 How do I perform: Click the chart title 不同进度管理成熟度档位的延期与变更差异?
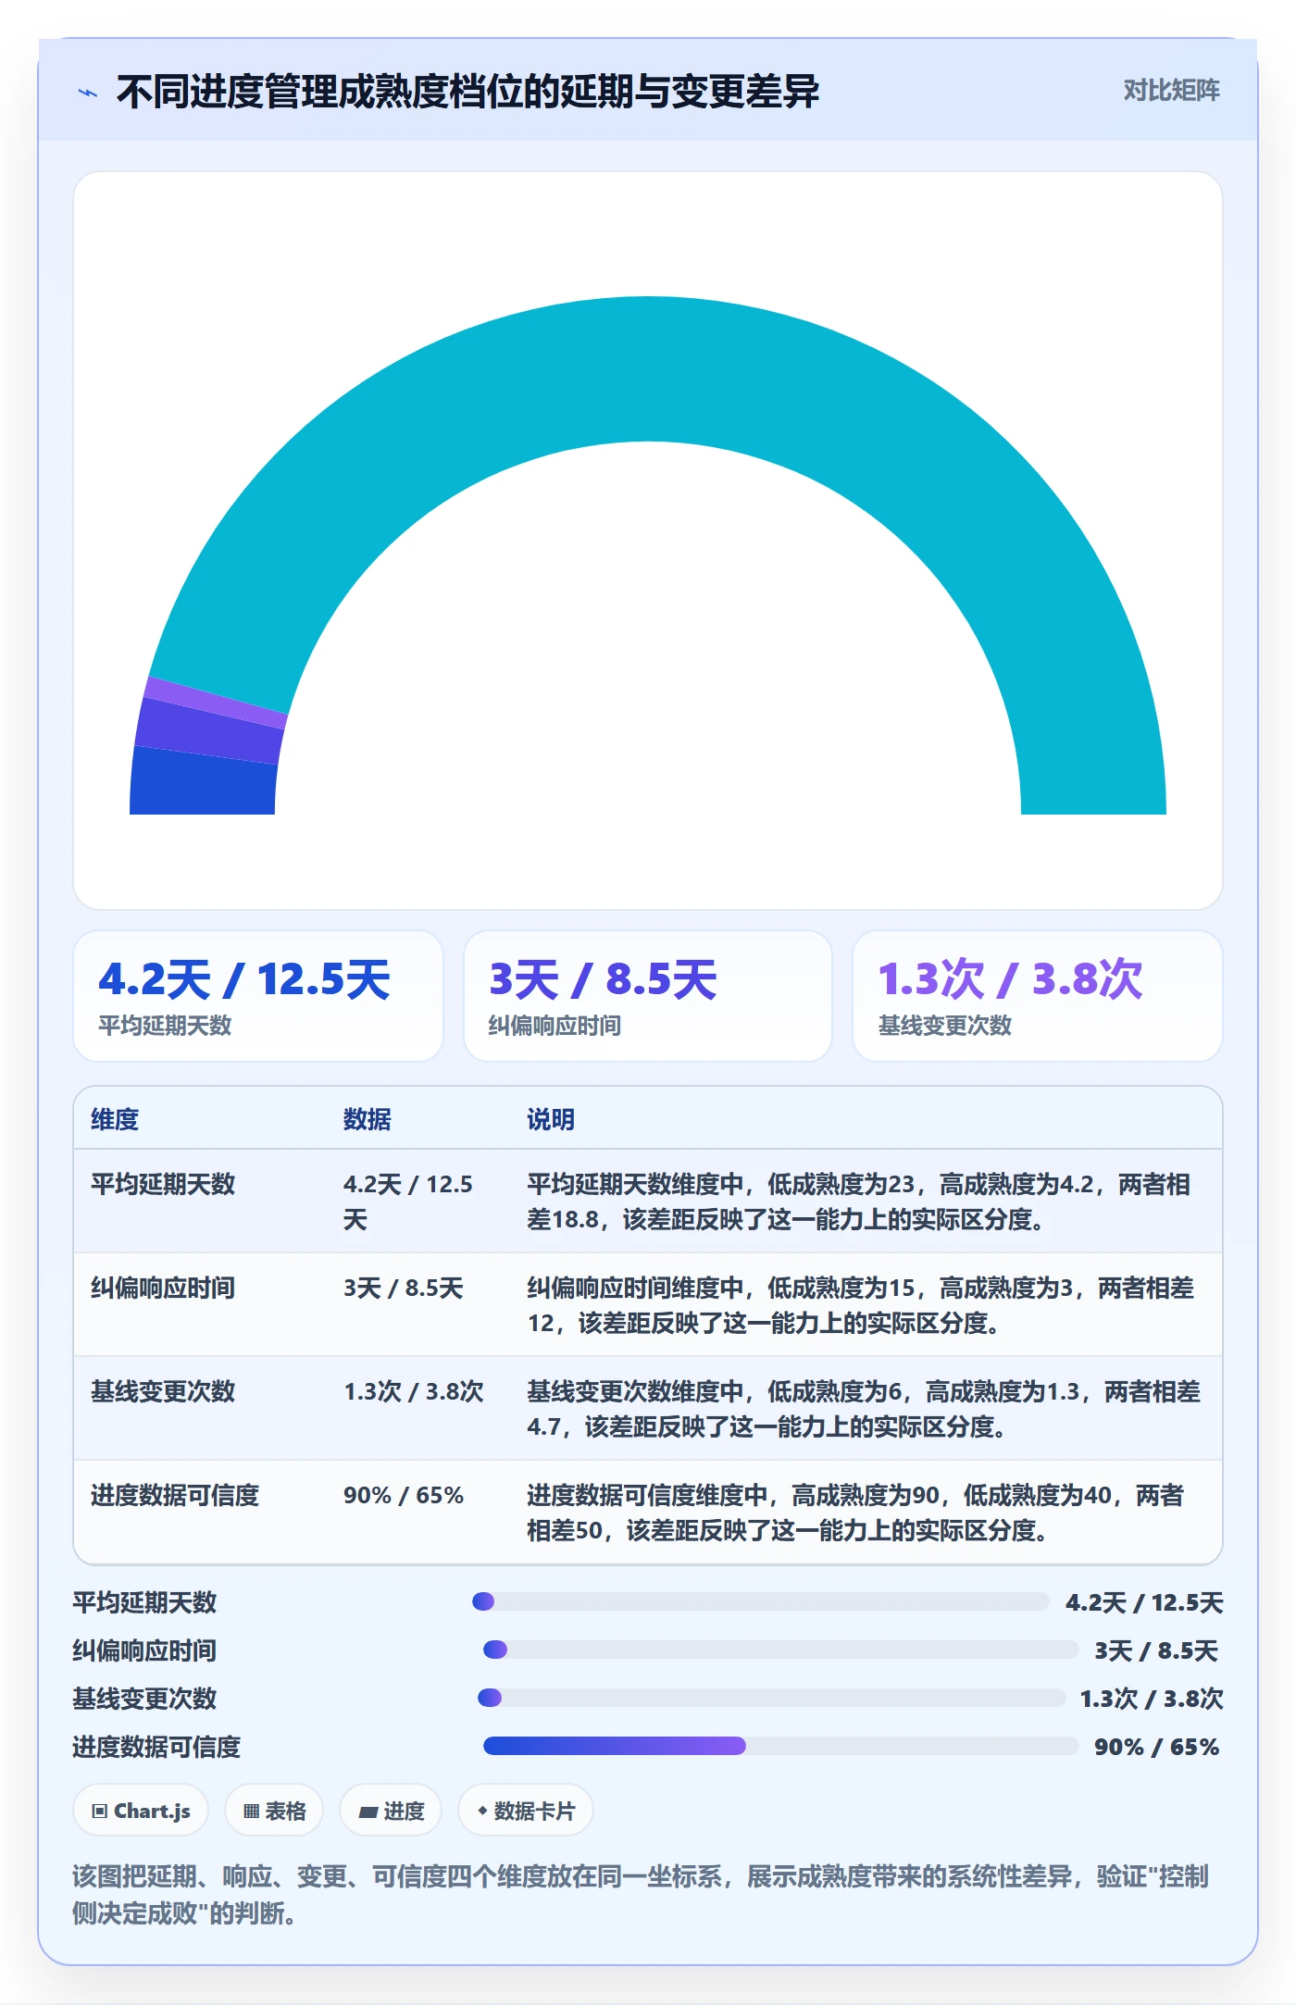point(467,92)
